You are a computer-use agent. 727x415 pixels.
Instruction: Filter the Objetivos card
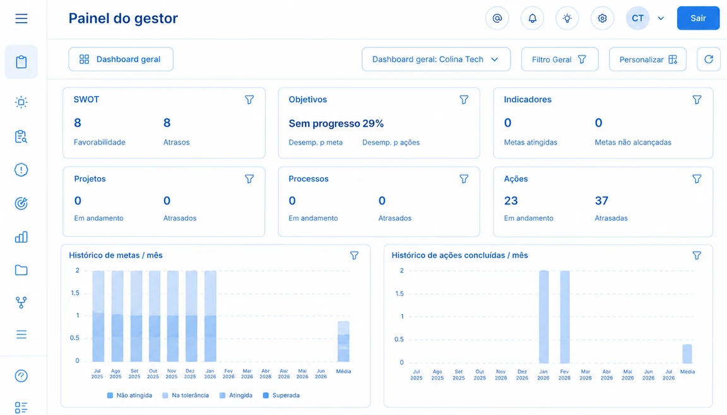[x=464, y=100]
